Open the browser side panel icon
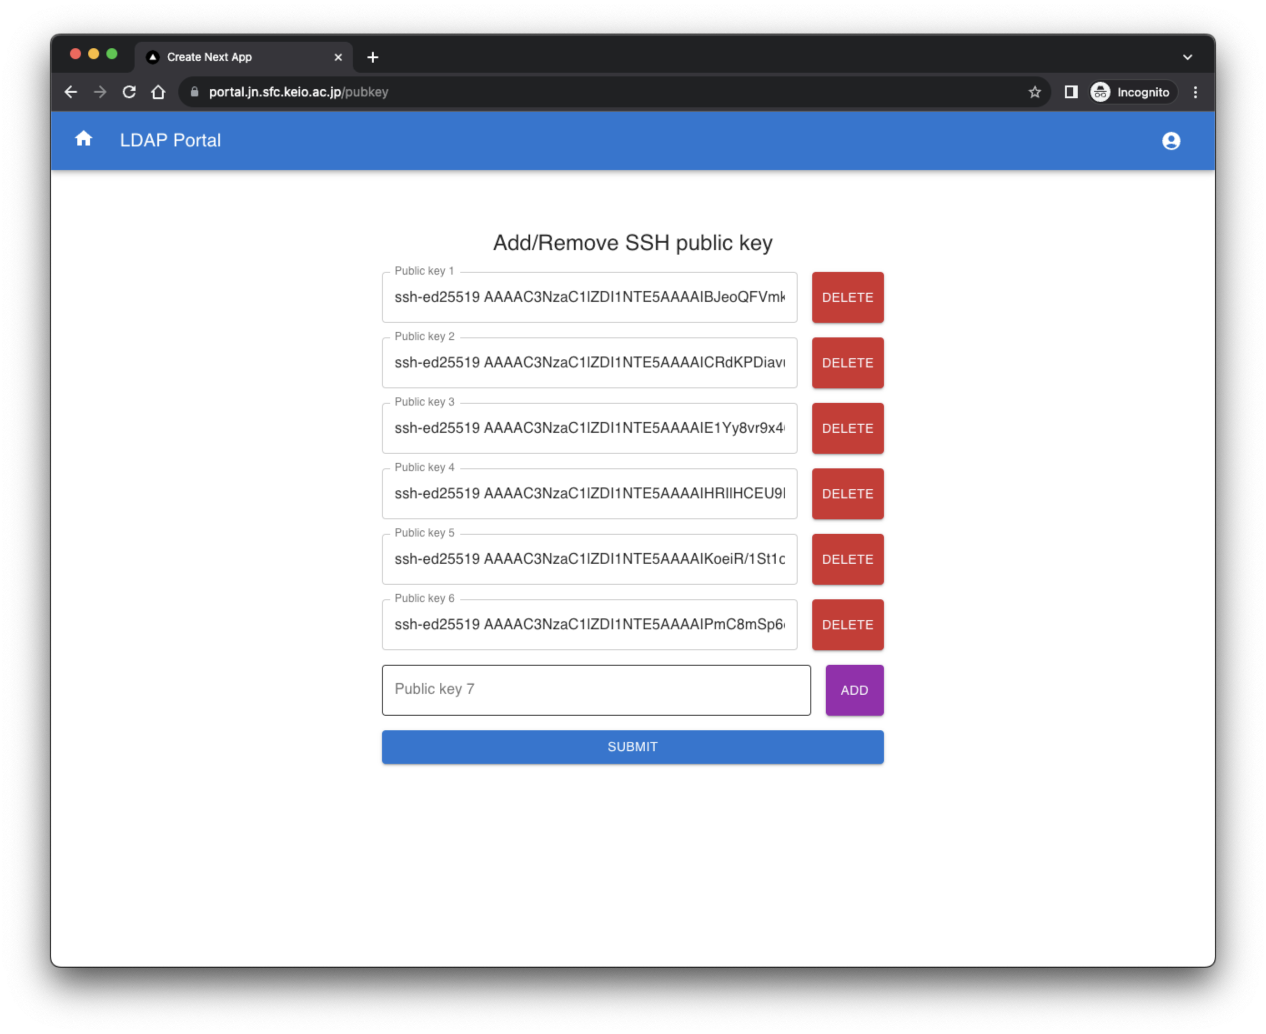Viewport: 1266px width, 1034px height. 1070,92
